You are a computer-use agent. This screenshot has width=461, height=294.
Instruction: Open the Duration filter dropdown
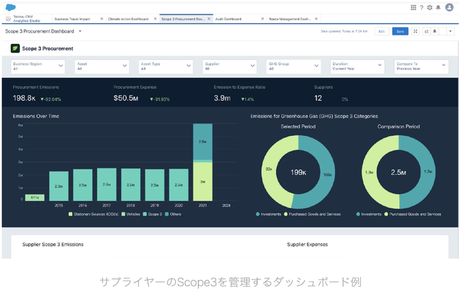click(357, 66)
